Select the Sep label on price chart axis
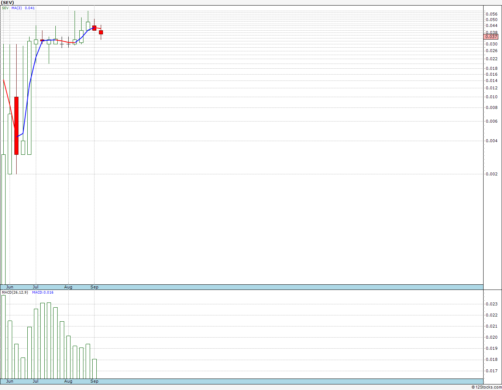Screen dimensions: 502x390 [x=94, y=287]
